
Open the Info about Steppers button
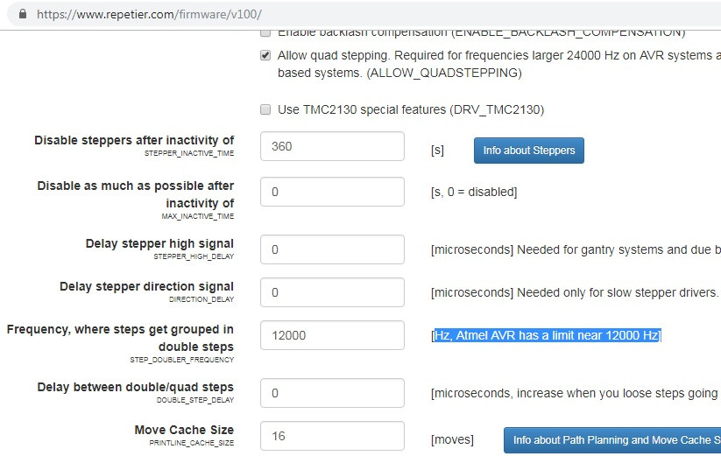point(528,151)
